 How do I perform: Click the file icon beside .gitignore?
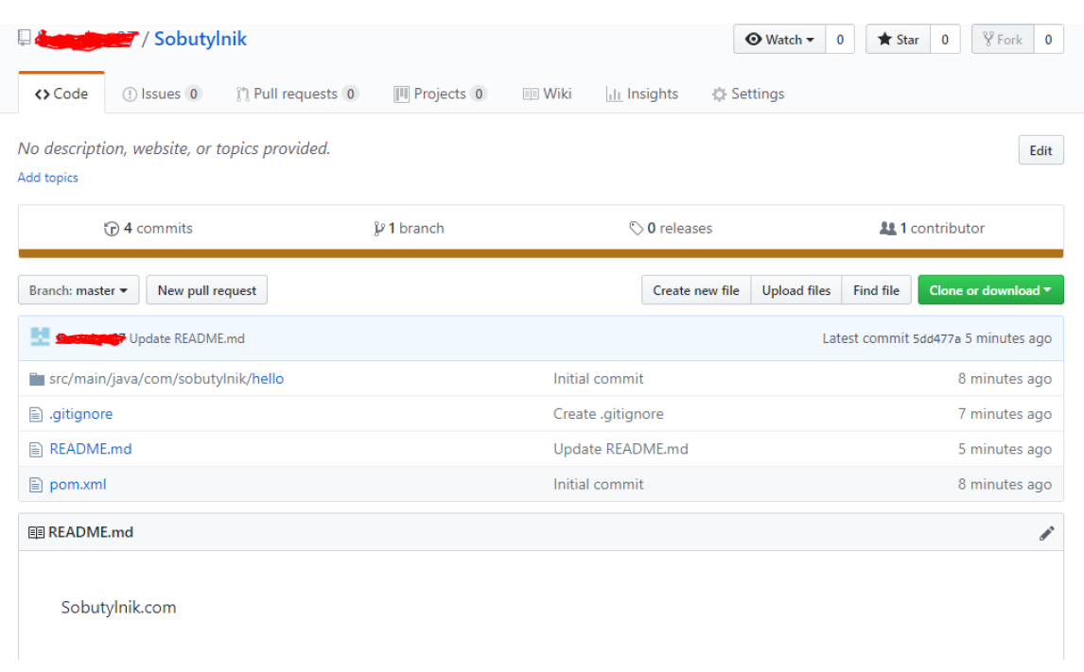[x=36, y=414]
